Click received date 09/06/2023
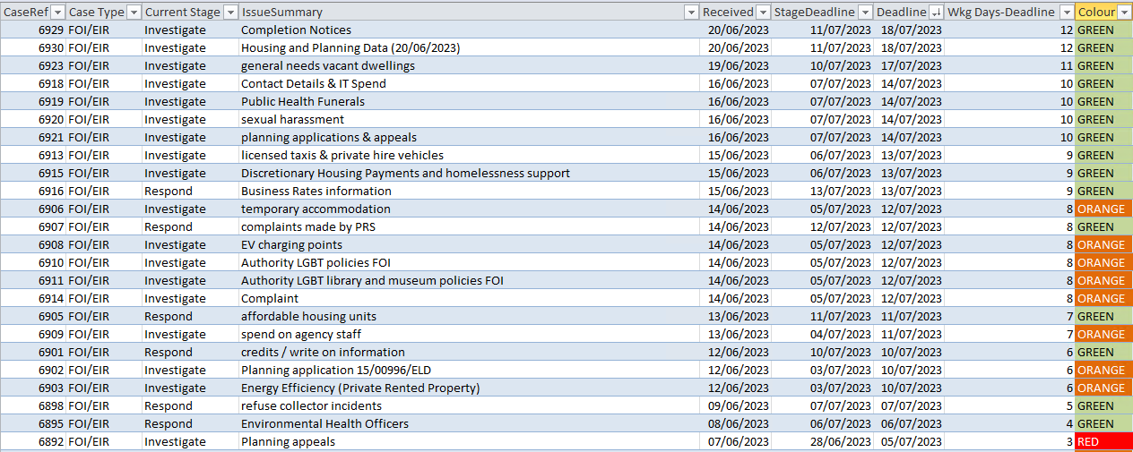1133x452 pixels. click(x=736, y=405)
